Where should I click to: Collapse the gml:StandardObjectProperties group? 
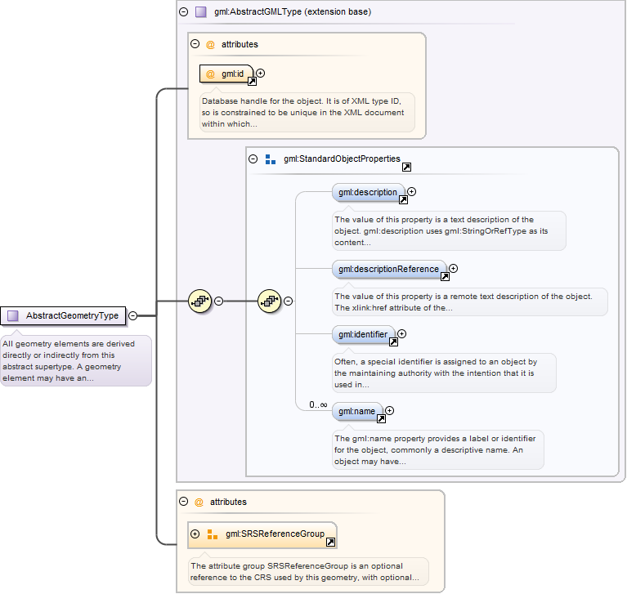(253, 159)
